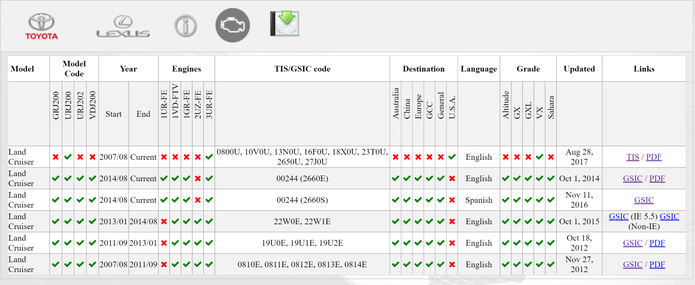This screenshot has width=695, height=285.
Task: Open the TIS link for Land Cruiser
Action: (x=633, y=157)
